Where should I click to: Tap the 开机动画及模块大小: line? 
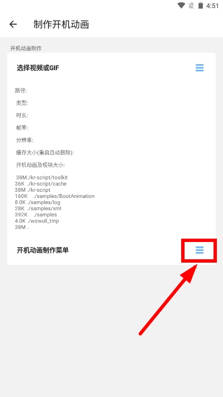[41, 165]
